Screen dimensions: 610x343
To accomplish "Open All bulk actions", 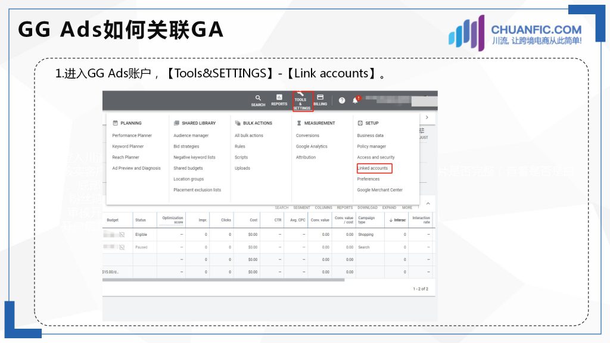I will coord(249,135).
